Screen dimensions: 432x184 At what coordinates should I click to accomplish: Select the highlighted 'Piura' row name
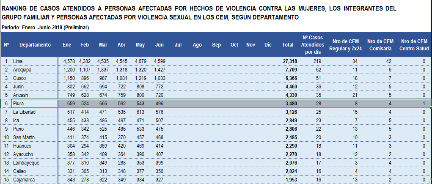point(18,103)
